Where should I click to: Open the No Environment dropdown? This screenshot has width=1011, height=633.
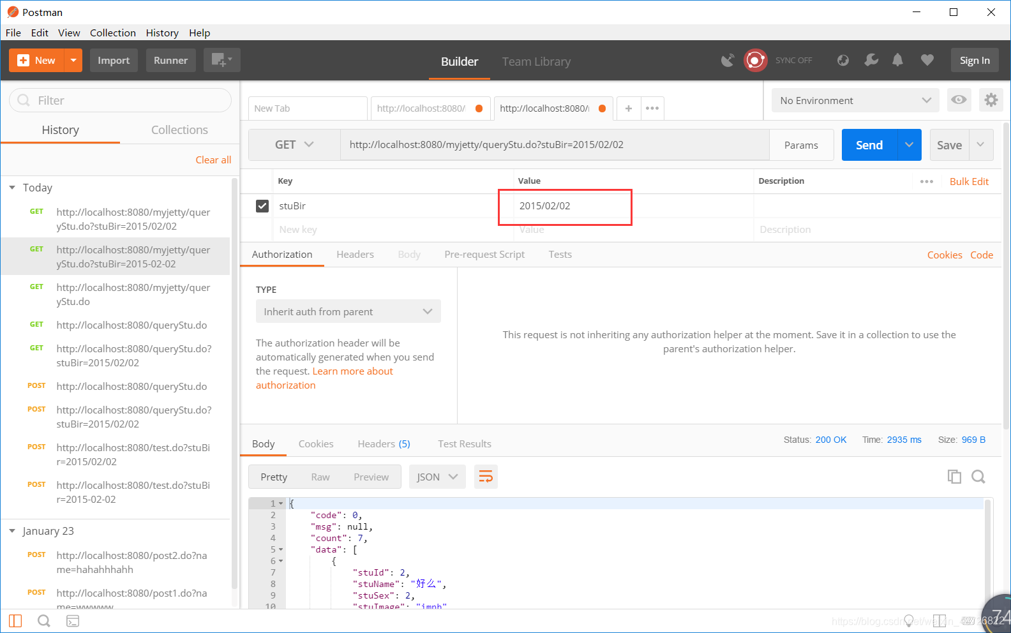pos(855,100)
